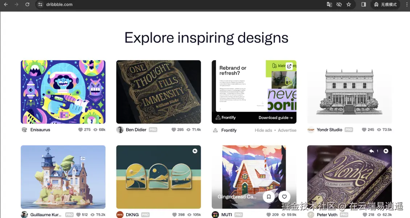Open the browser side panel icon
This screenshot has width=410, height=218.
(x=364, y=4)
